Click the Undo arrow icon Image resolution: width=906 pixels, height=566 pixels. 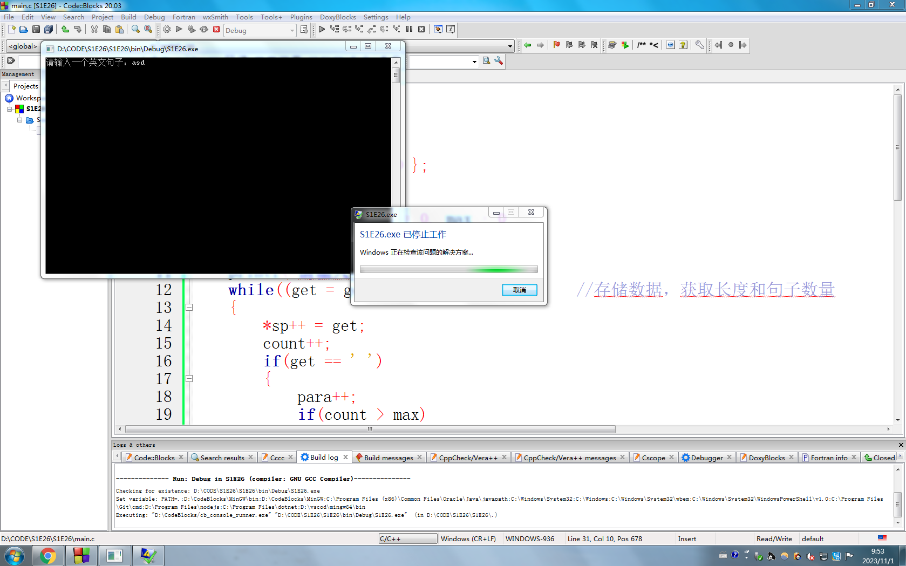click(65, 29)
